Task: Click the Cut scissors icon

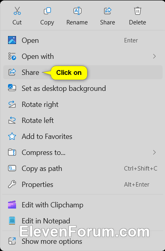Action: pos(17,11)
